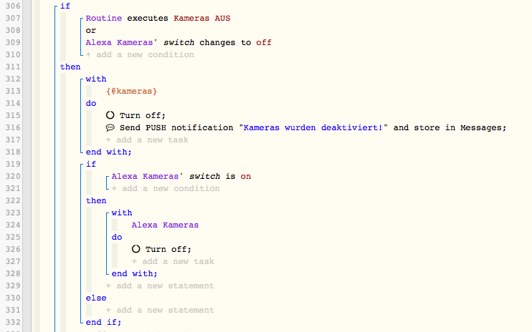Click the power icon beside nested Turn off

coord(136,249)
